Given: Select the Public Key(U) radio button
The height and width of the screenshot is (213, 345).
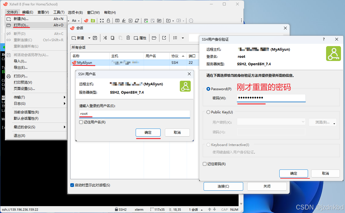Looking at the screenshot, I should pyautogui.click(x=208, y=112).
